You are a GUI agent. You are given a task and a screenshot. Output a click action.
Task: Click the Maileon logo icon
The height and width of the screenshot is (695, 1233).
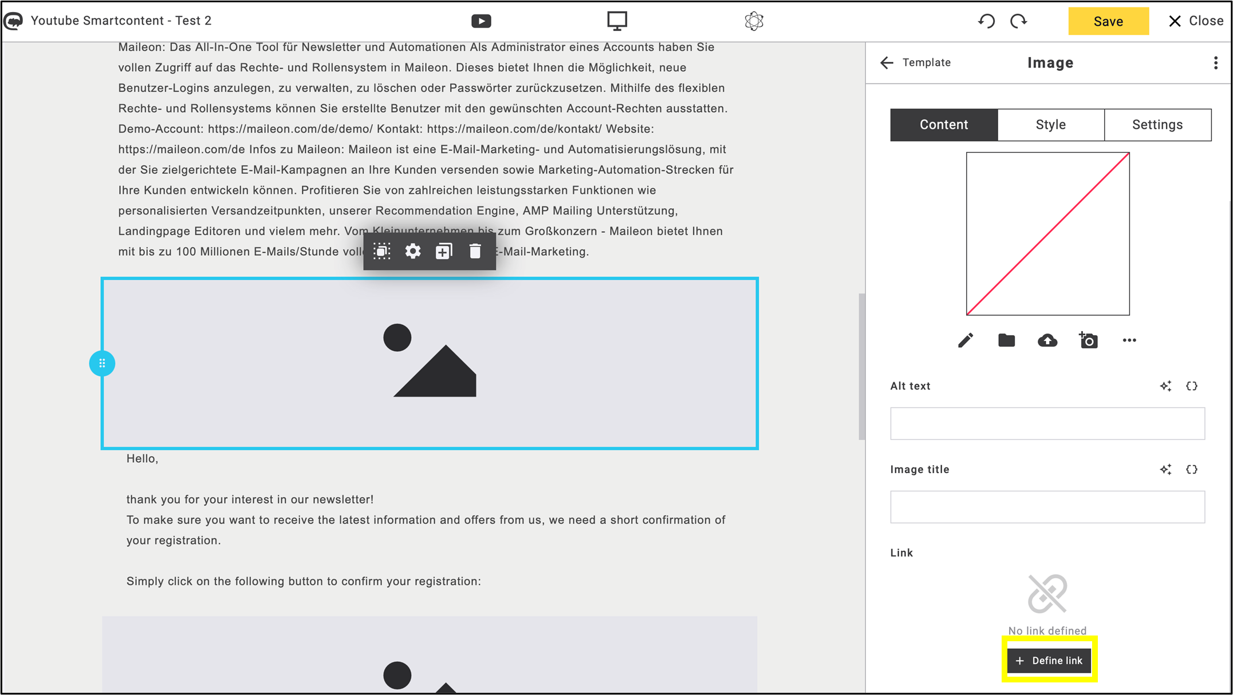click(14, 21)
